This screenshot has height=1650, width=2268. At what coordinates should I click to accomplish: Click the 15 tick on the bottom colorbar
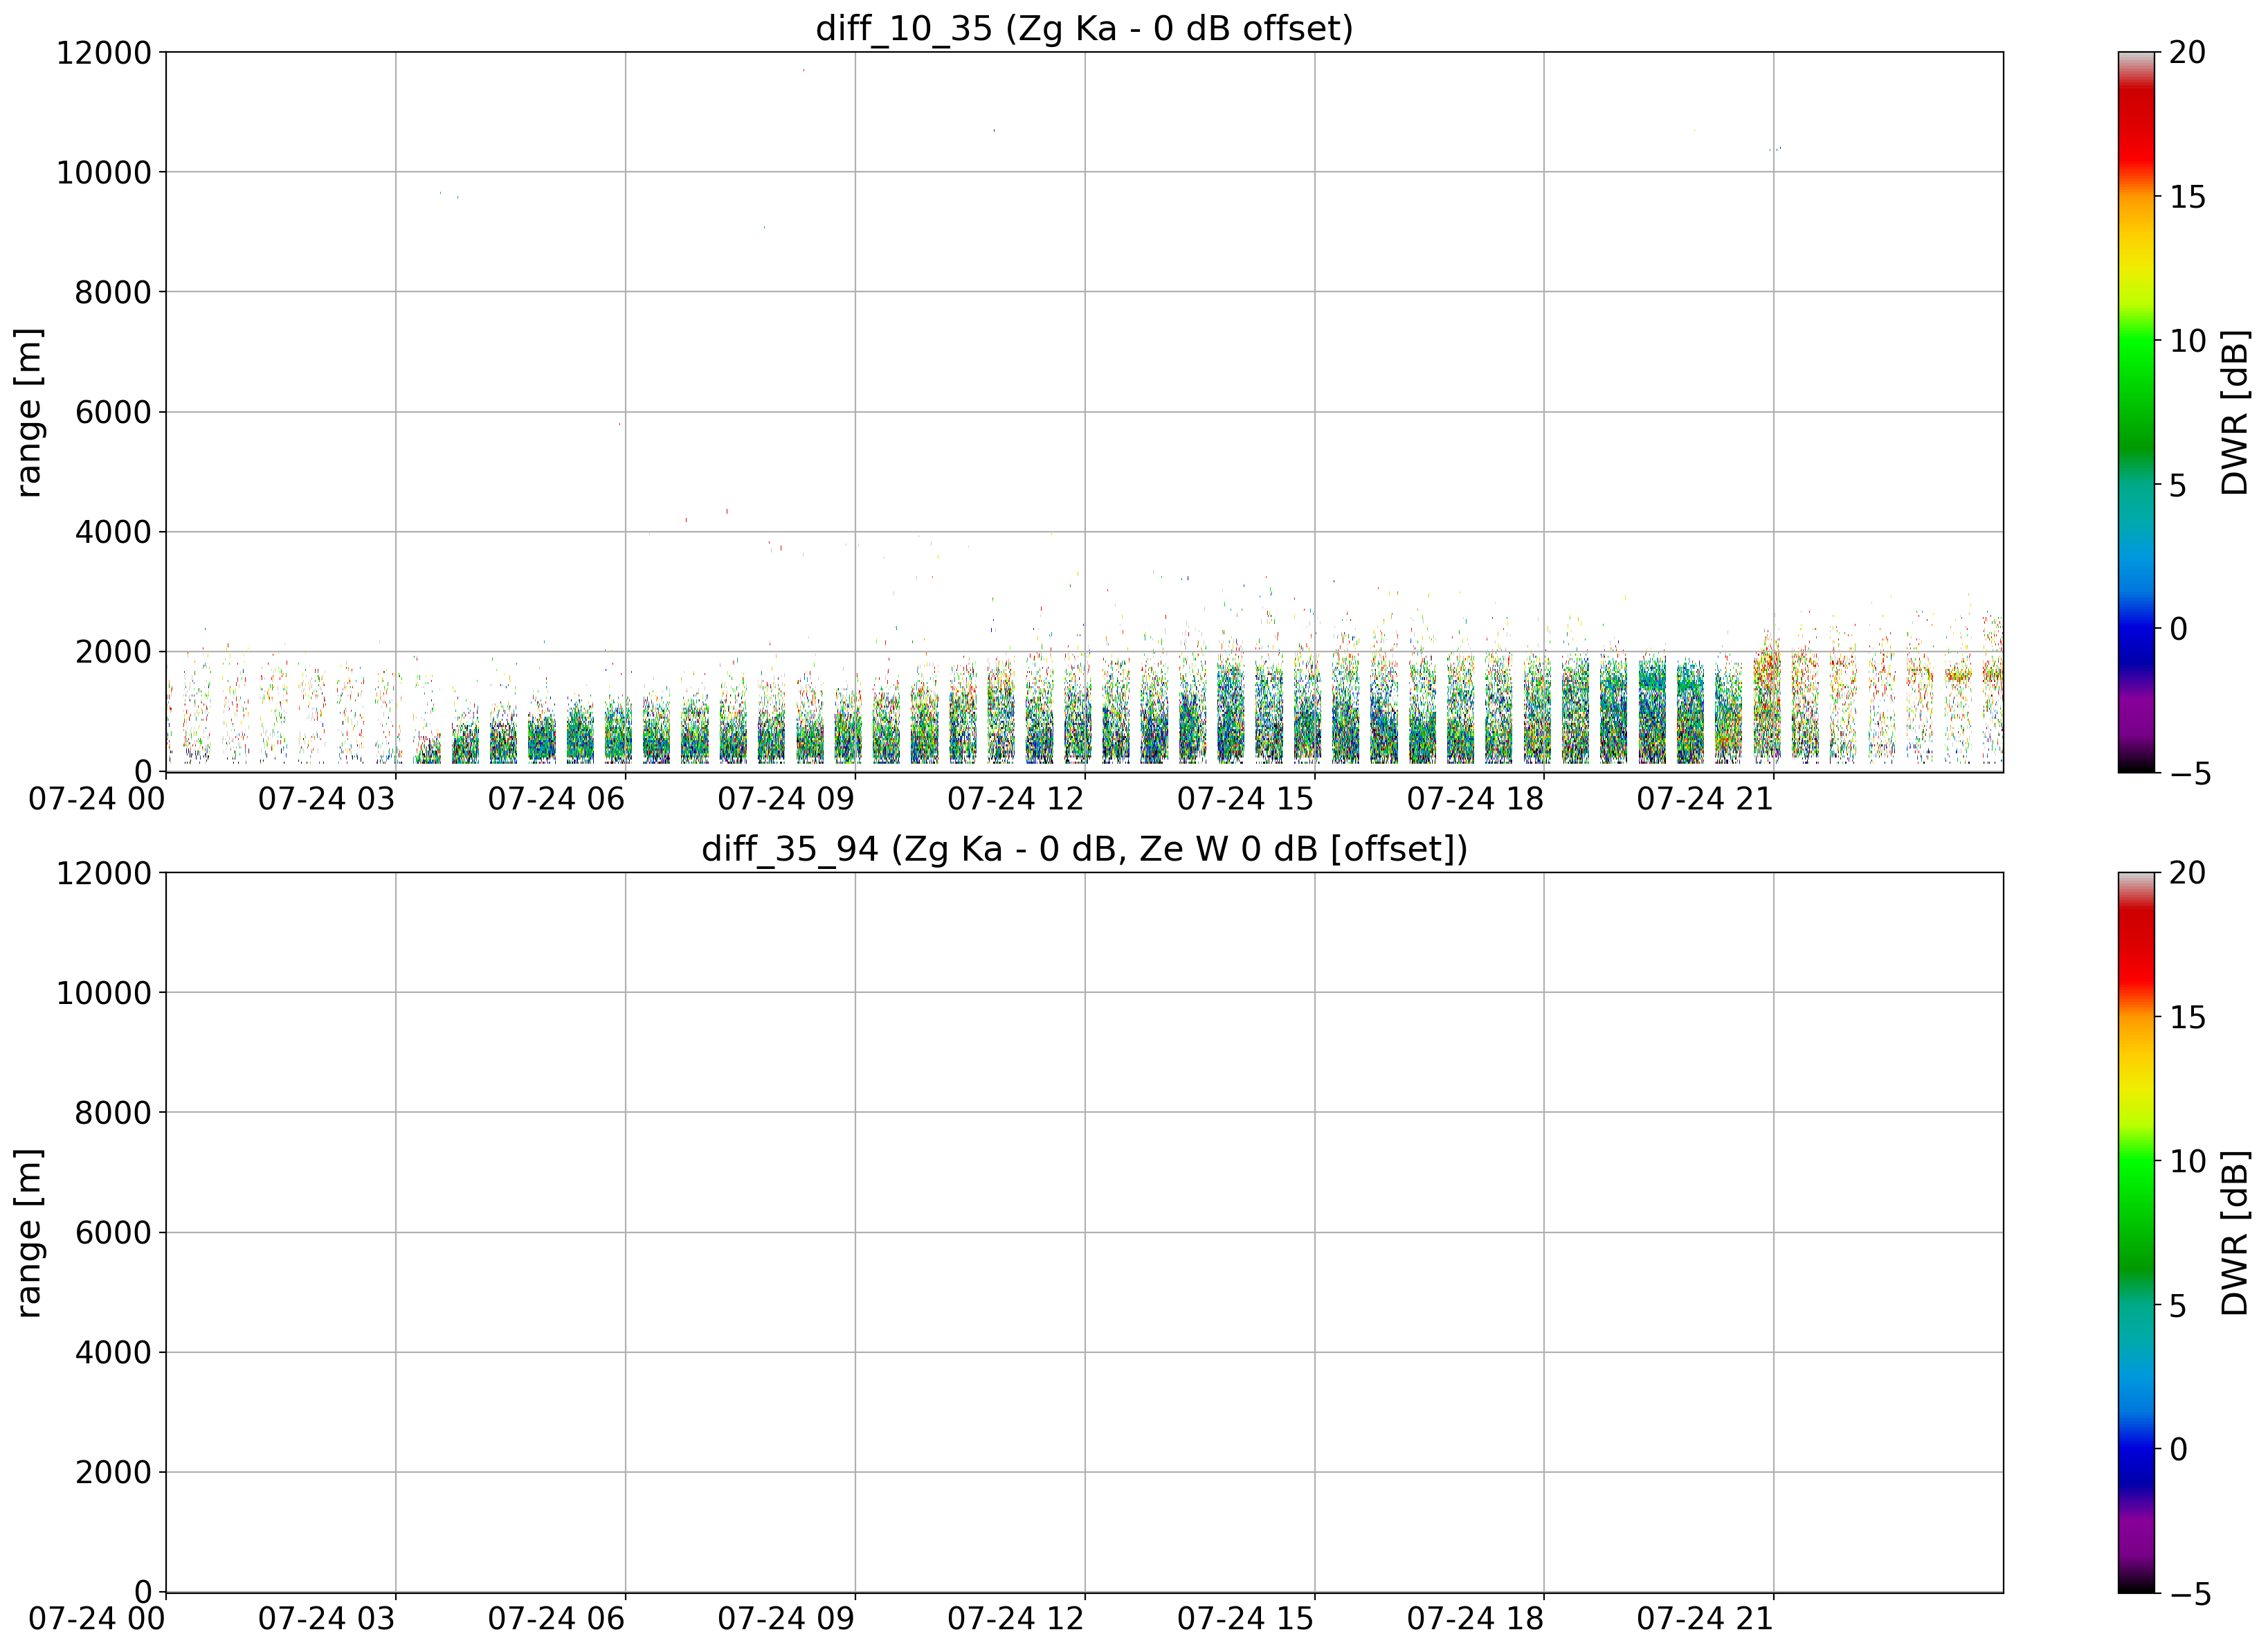2187,1018
